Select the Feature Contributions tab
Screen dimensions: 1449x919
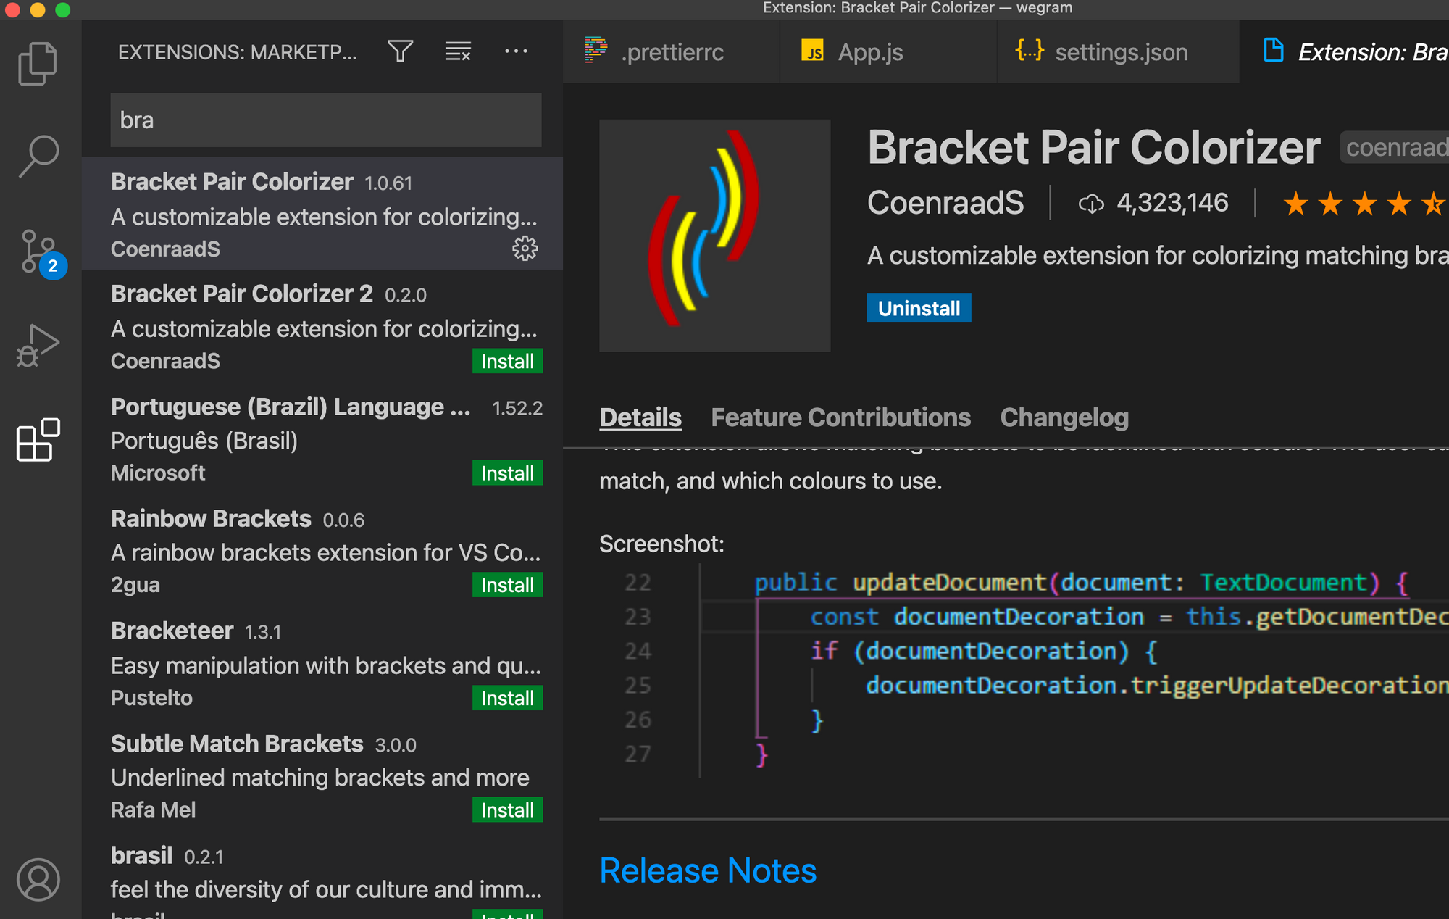tap(840, 417)
